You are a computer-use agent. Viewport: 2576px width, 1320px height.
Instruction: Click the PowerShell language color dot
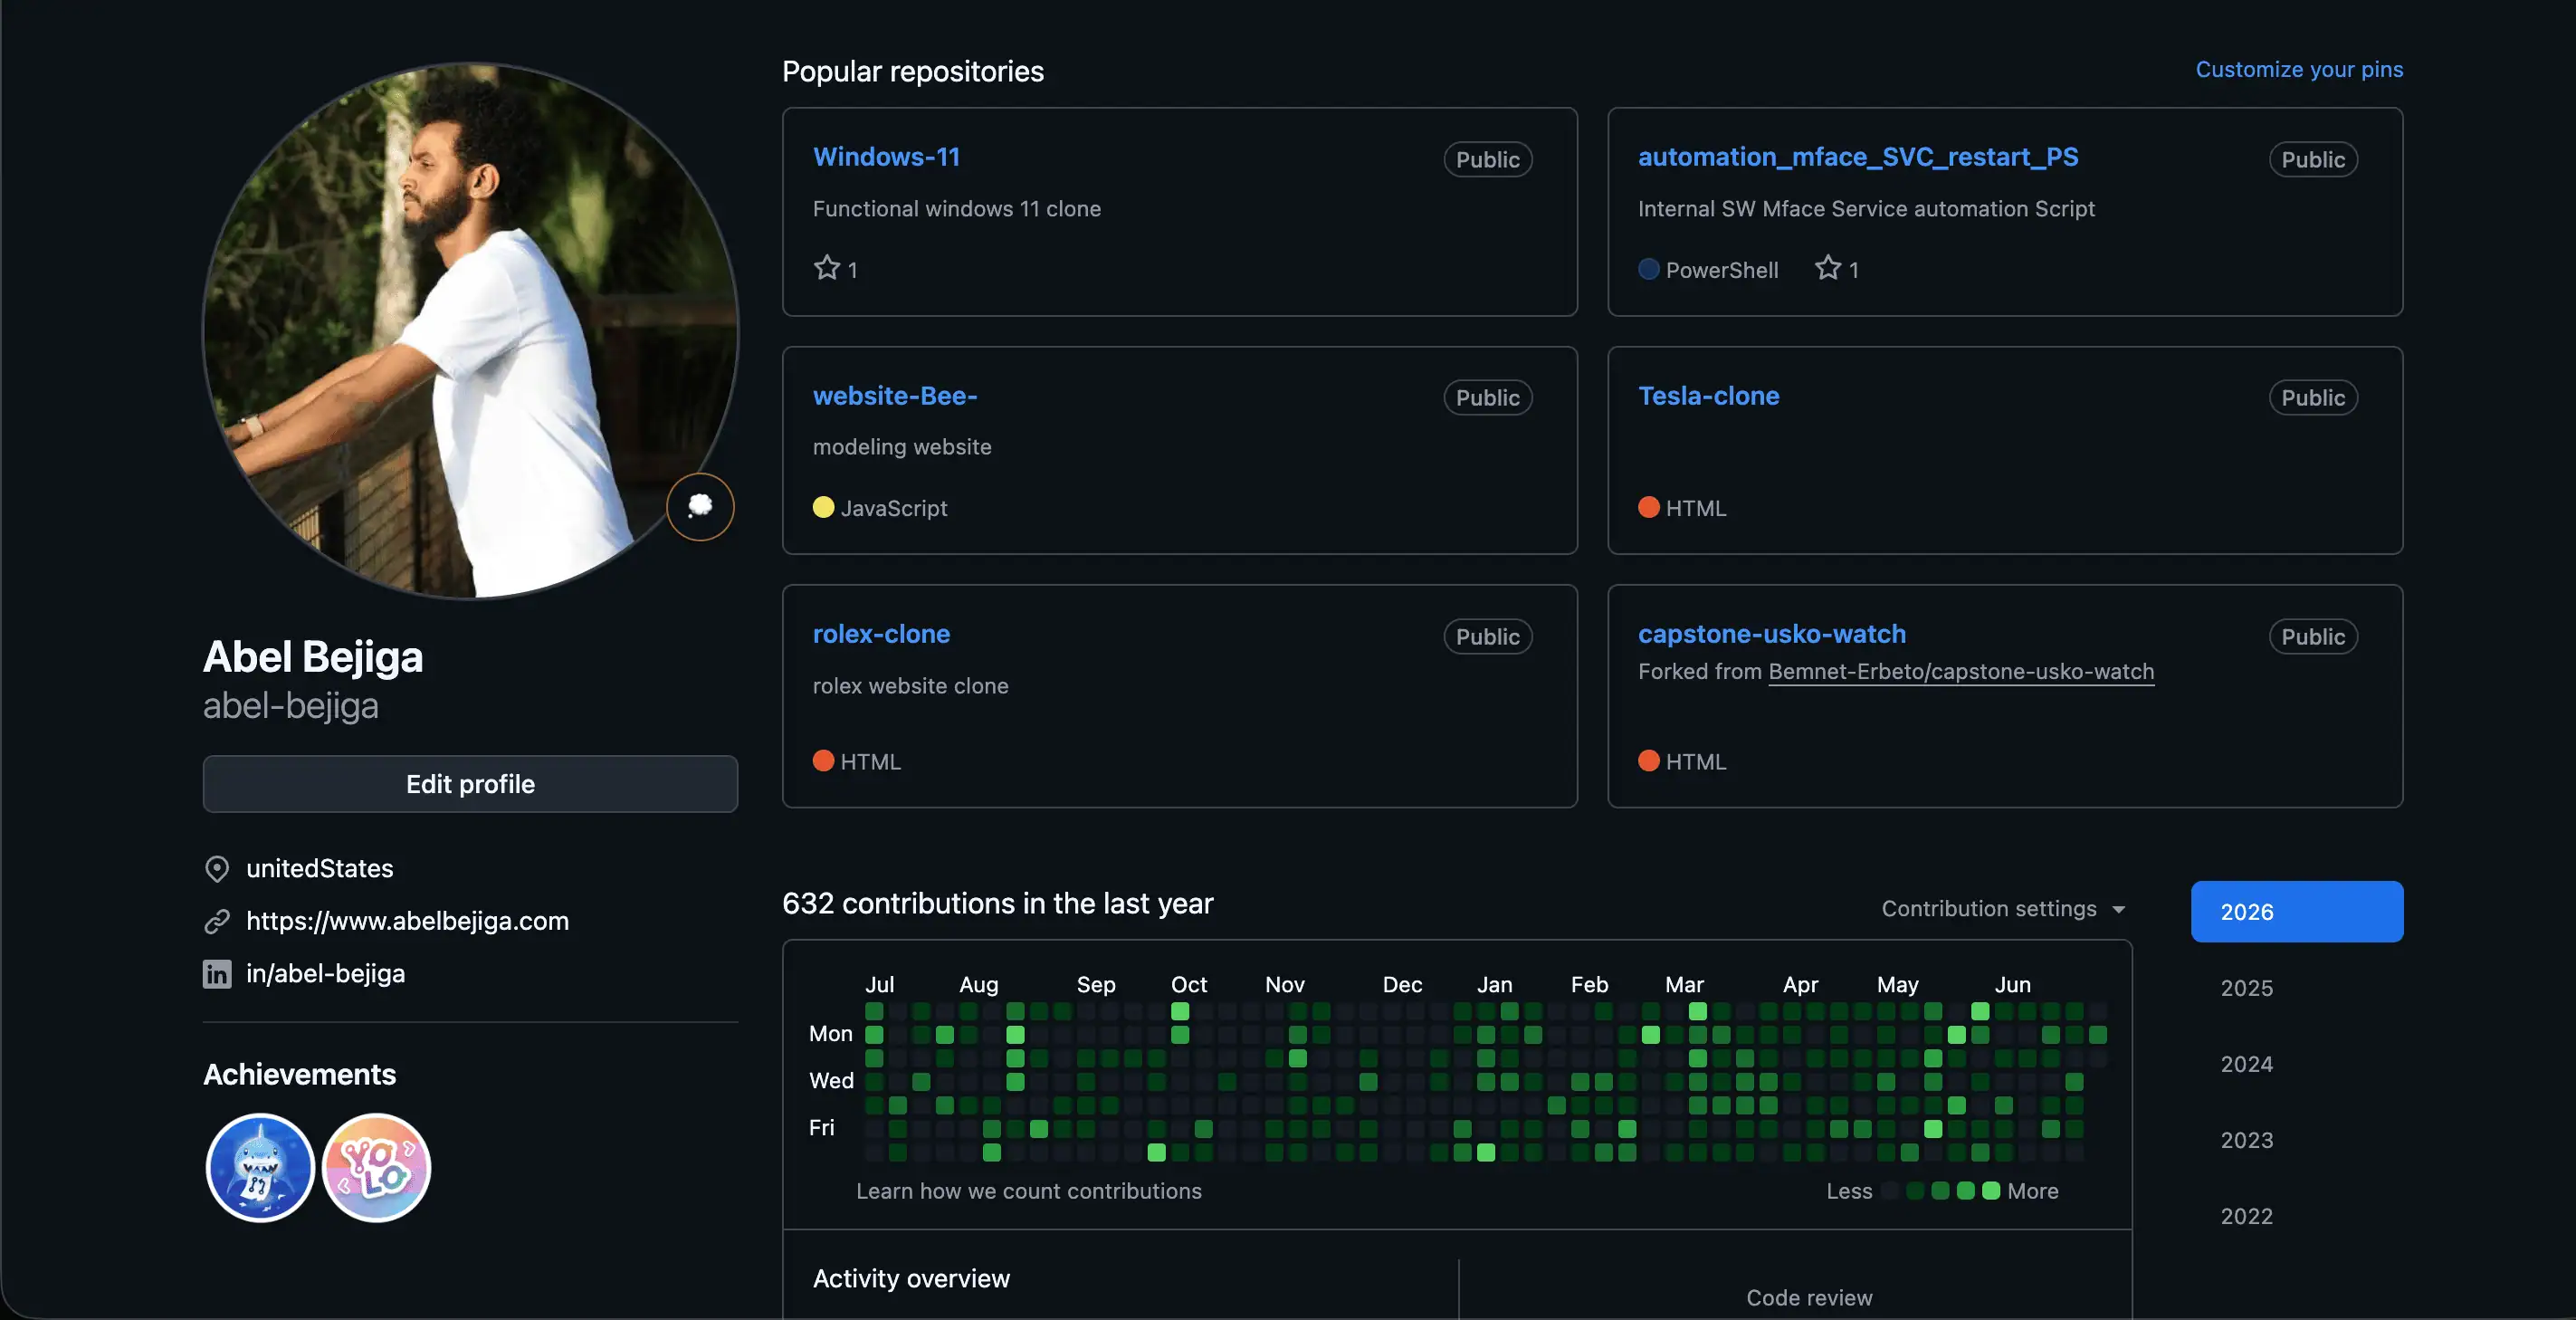tap(1648, 269)
